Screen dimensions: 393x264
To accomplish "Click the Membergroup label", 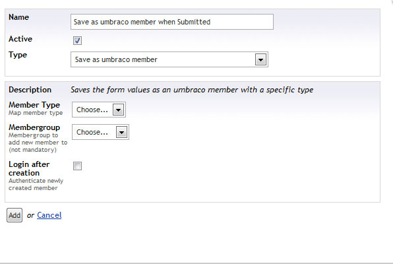I will [34, 127].
